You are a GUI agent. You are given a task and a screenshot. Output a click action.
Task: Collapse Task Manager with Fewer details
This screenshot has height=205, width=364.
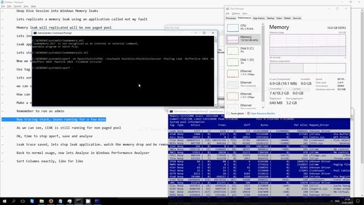(235, 113)
